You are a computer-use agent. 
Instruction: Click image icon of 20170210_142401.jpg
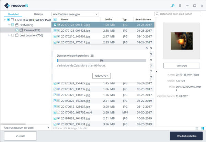point(59,36)
